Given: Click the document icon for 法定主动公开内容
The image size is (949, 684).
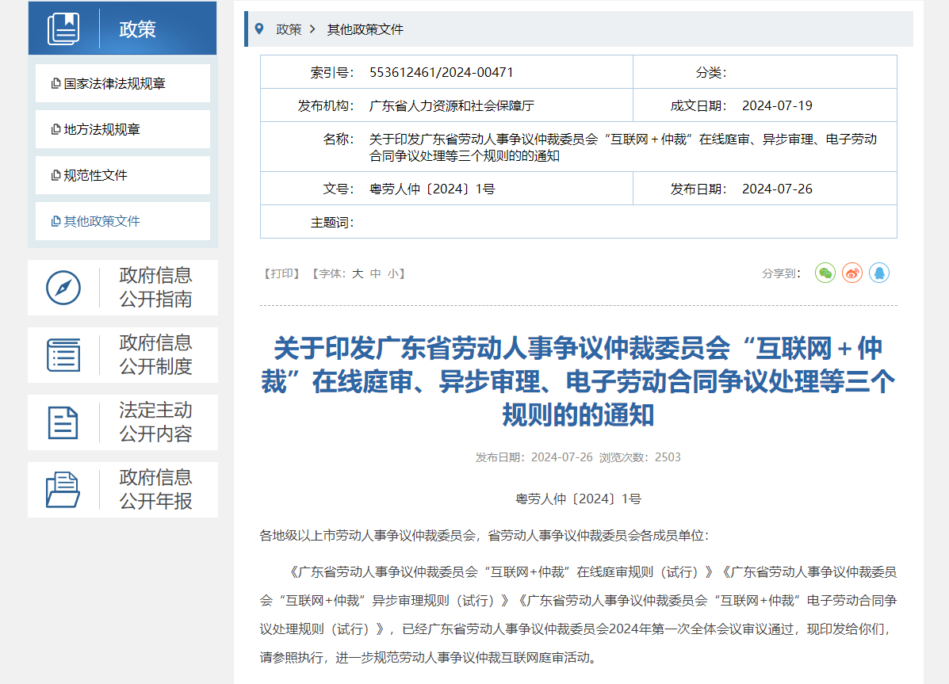Looking at the screenshot, I should click(x=63, y=422).
